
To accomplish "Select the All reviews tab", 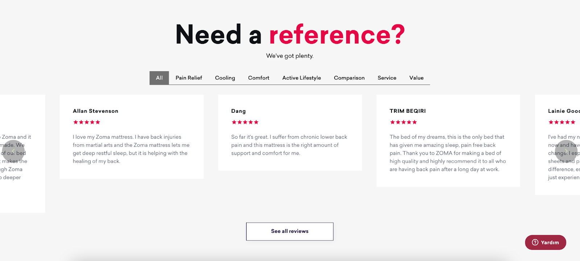I will tap(159, 78).
